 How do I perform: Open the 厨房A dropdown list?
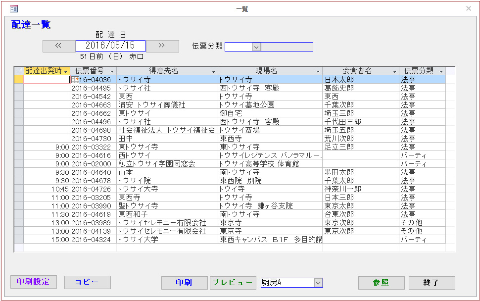tap(318, 283)
